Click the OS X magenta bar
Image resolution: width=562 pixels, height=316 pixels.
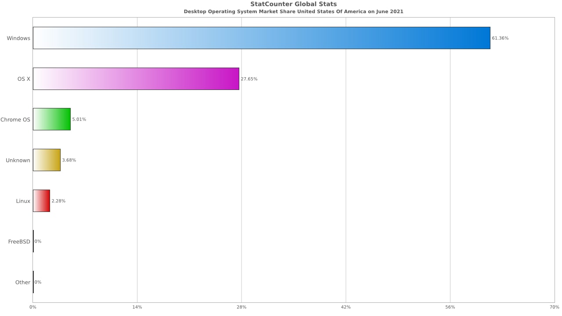tap(136, 79)
